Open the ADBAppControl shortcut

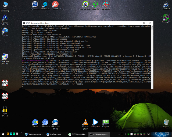(45, 5)
